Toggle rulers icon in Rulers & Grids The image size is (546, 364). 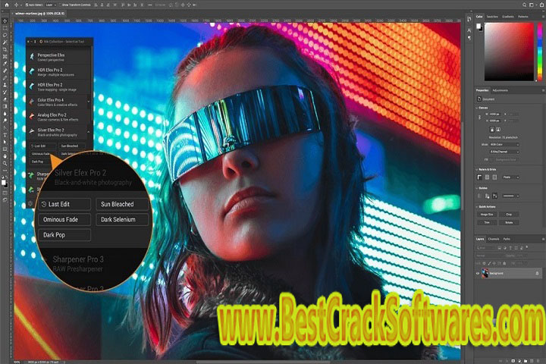(479, 177)
